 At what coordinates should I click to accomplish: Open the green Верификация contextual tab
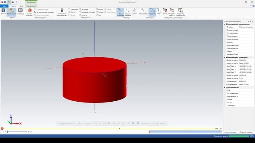(x=31, y=6)
